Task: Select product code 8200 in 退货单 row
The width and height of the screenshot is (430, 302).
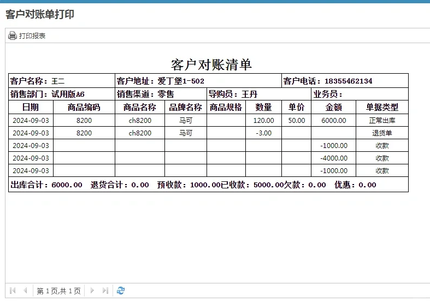Action: 84,133
